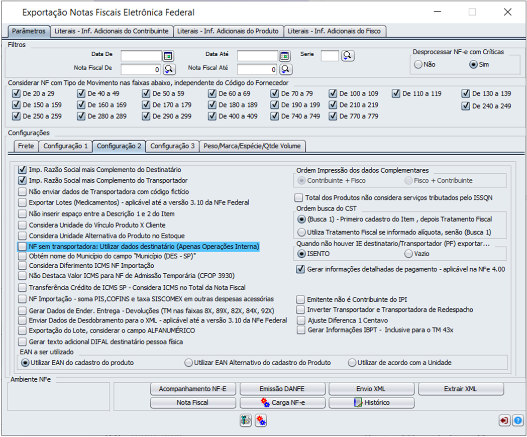
Task: Open help with the blue question icon
Action: tap(518, 420)
